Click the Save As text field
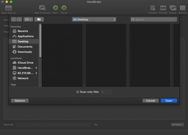This screenshot has width=188, height=135. click(53, 125)
